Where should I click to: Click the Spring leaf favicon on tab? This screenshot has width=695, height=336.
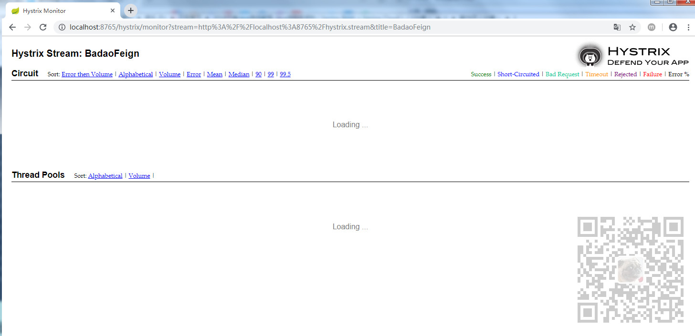click(x=15, y=10)
